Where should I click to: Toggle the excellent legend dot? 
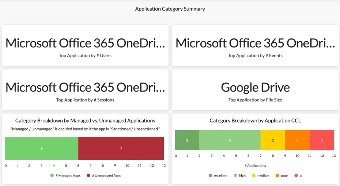pos(210,175)
